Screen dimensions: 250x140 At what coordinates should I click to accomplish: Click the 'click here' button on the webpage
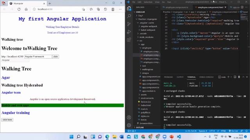coord(7,120)
